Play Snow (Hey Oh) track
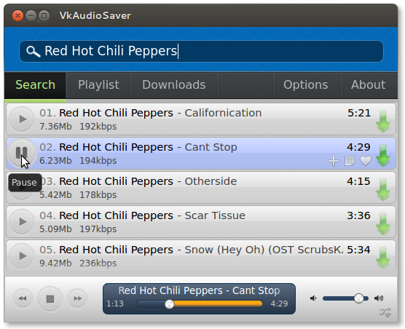The width and height of the screenshot is (405, 329). point(22,256)
